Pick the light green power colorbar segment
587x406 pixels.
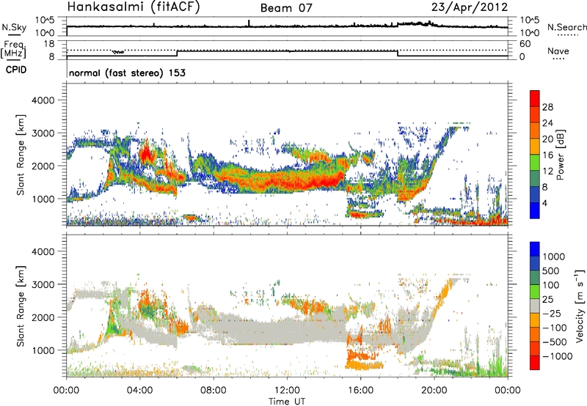pyautogui.click(x=535, y=163)
